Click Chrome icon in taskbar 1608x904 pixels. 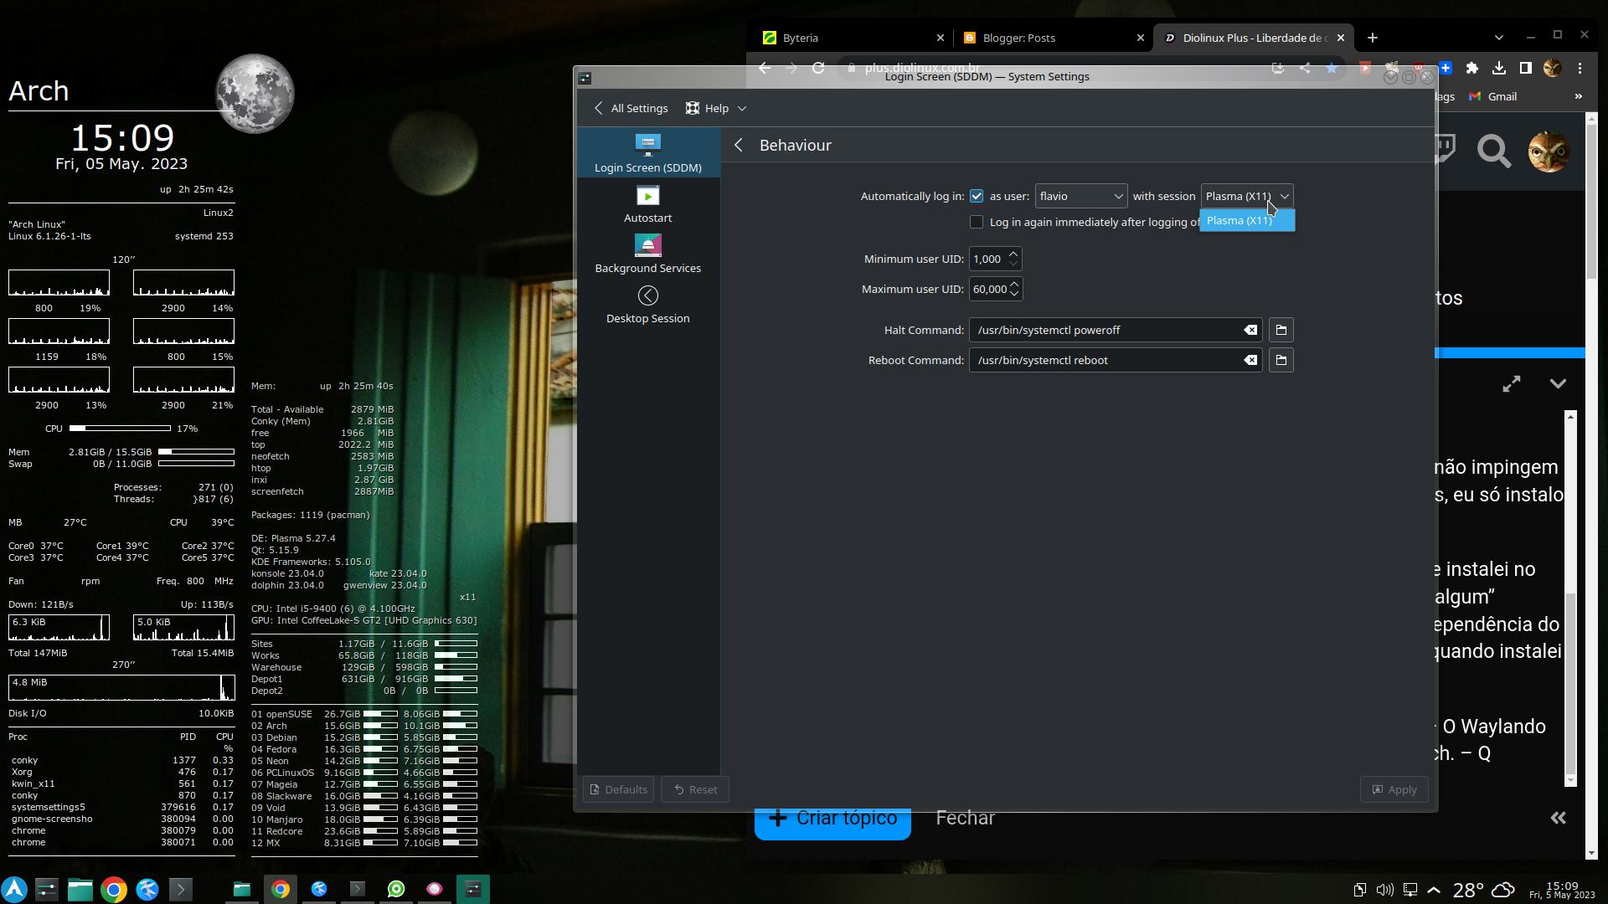[x=114, y=889]
